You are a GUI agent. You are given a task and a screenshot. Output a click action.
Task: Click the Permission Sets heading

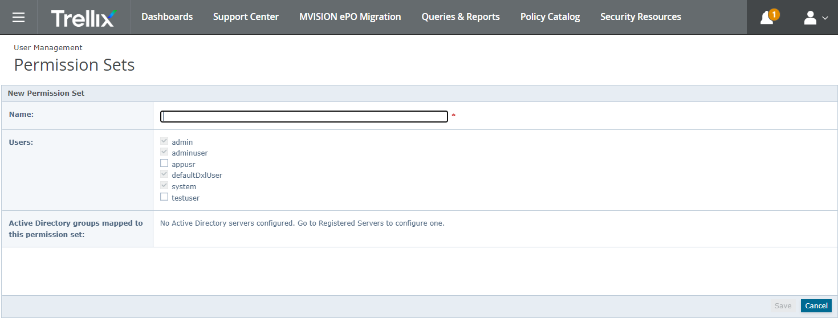tap(74, 65)
